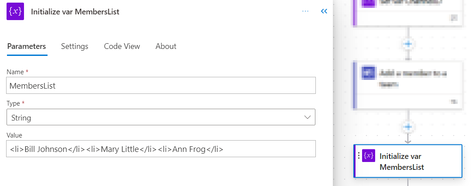This screenshot has width=472, height=186.
Task: Click the purple variable icon in panel header
Action: pyautogui.click(x=15, y=11)
